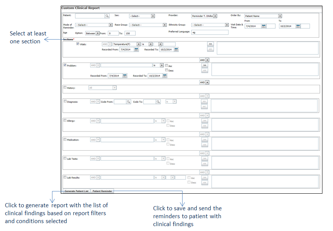The width and height of the screenshot is (333, 231).
Task: Open Vitals Recorded To calendar icon
Action: point(176,49)
